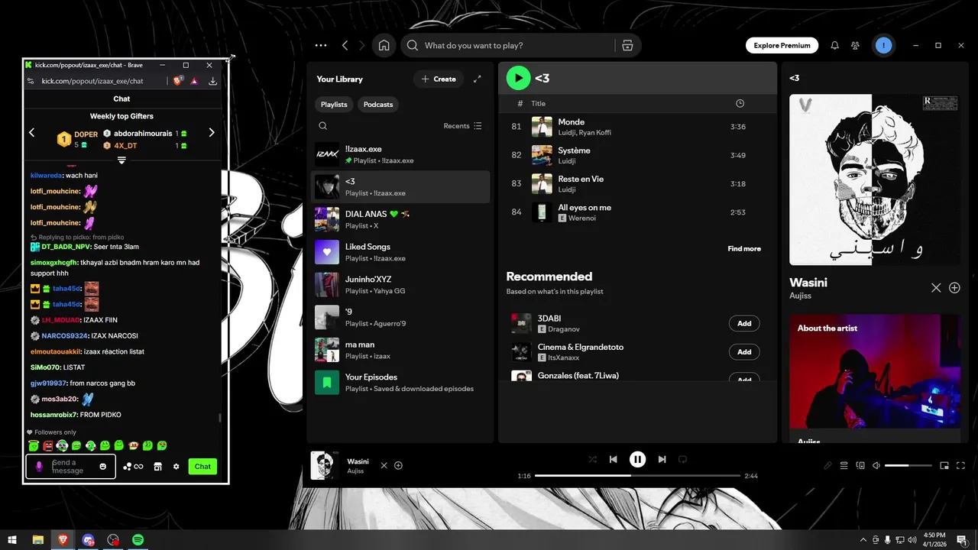Open the Browse icon in the search bar
Image resolution: width=978 pixels, height=550 pixels.
coord(627,46)
